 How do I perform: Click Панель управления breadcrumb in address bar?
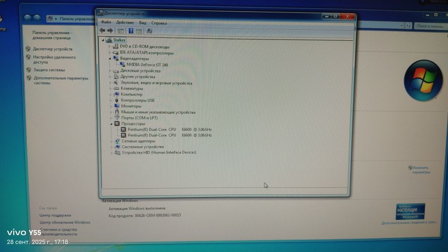coord(77,19)
